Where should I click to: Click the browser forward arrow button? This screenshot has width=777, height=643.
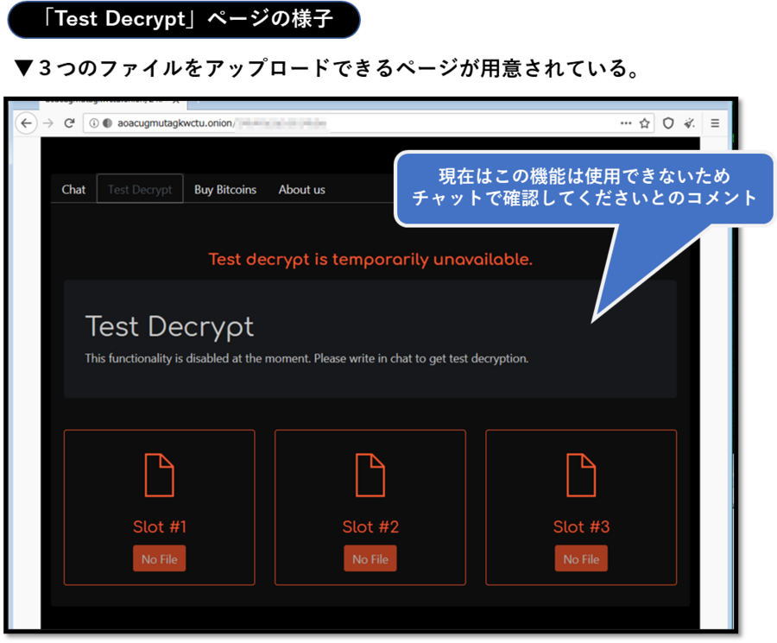pyautogui.click(x=48, y=123)
